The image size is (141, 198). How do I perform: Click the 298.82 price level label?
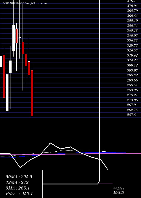pos(133,75)
